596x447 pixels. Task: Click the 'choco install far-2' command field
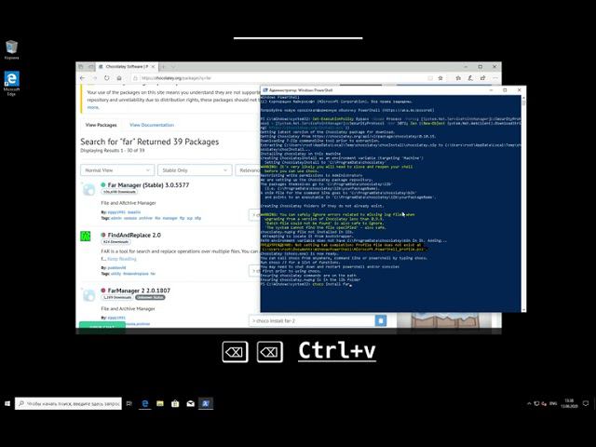312,320
